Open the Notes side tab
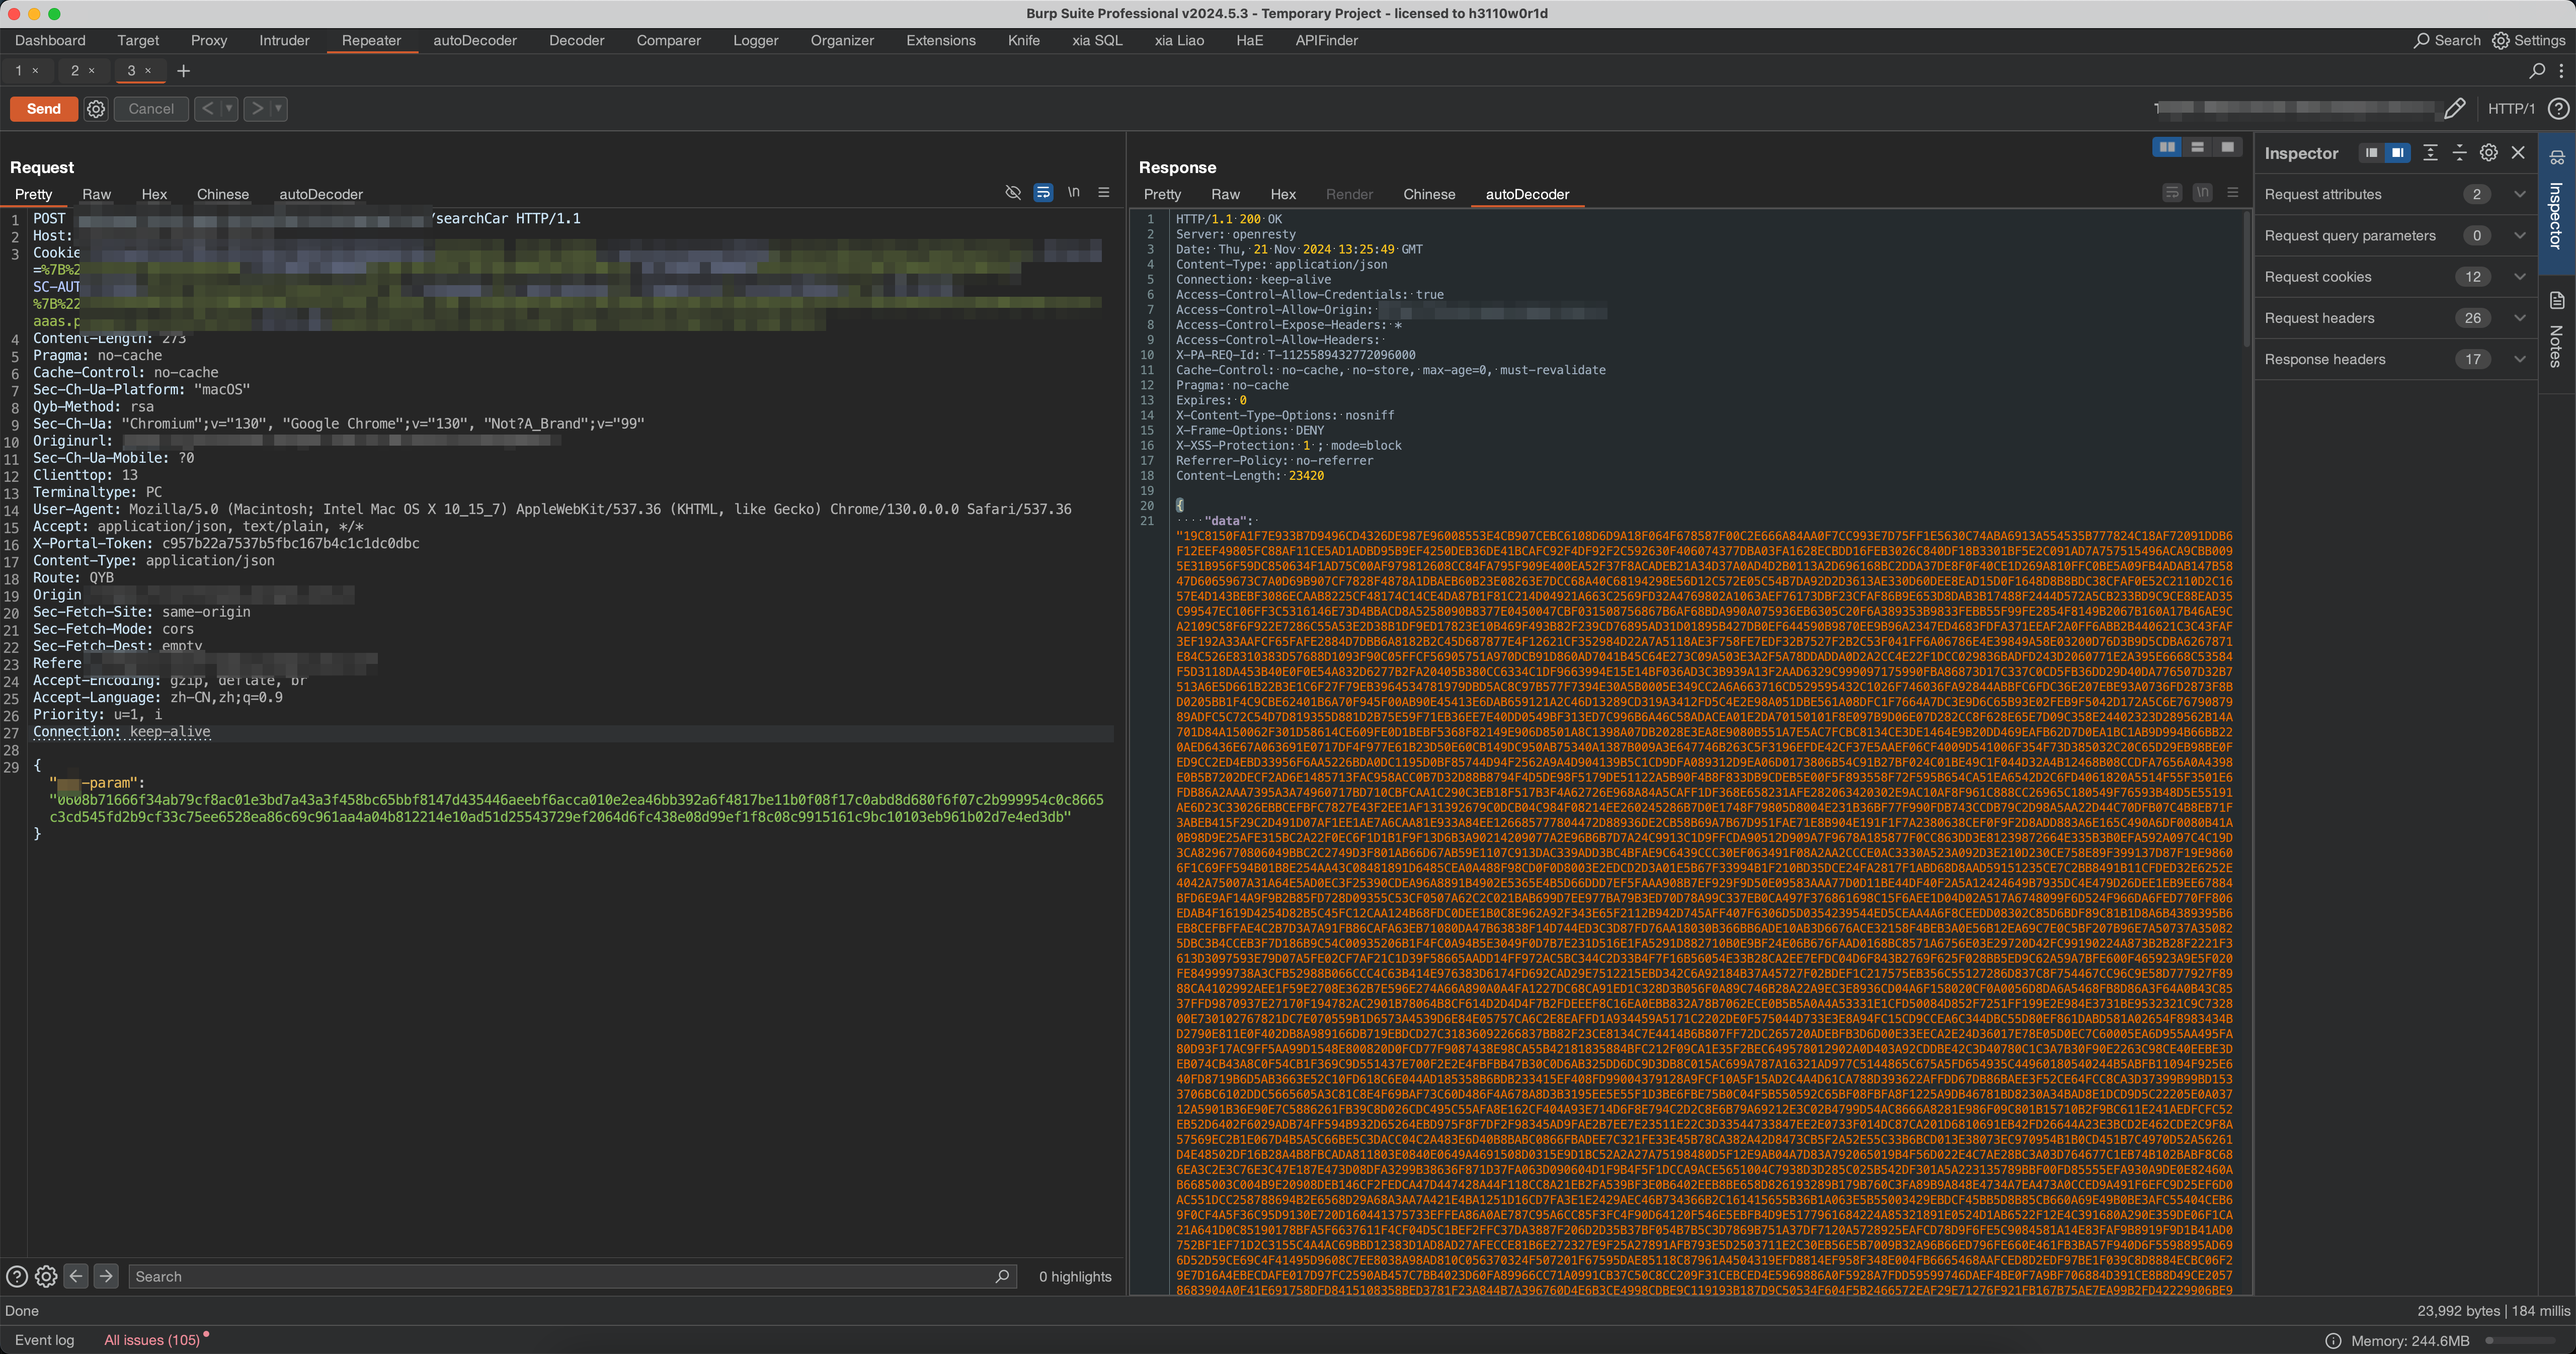Screen dimensions: 2576x1354 coord(2556,330)
